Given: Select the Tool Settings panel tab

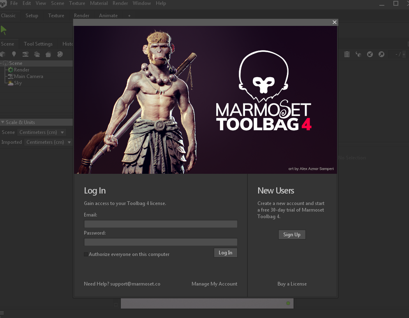Looking at the screenshot, I should pyautogui.click(x=38, y=44).
